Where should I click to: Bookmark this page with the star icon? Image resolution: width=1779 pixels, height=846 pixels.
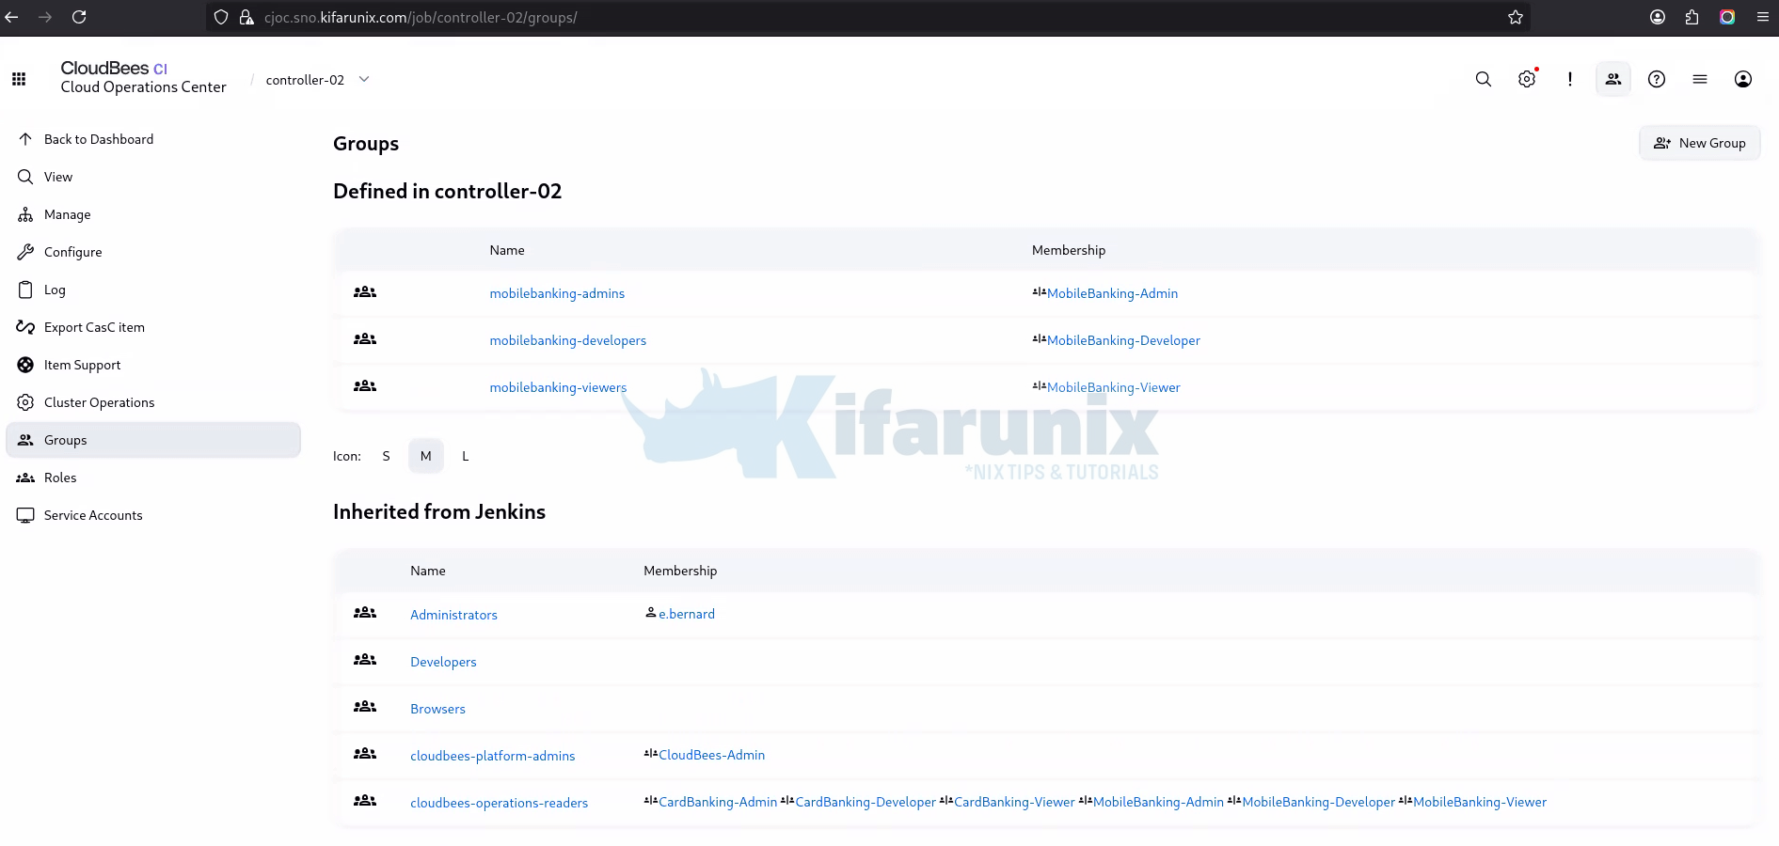click(1516, 17)
